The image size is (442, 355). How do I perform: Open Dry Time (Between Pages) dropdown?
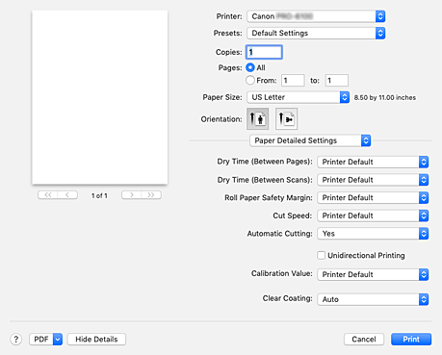point(373,162)
